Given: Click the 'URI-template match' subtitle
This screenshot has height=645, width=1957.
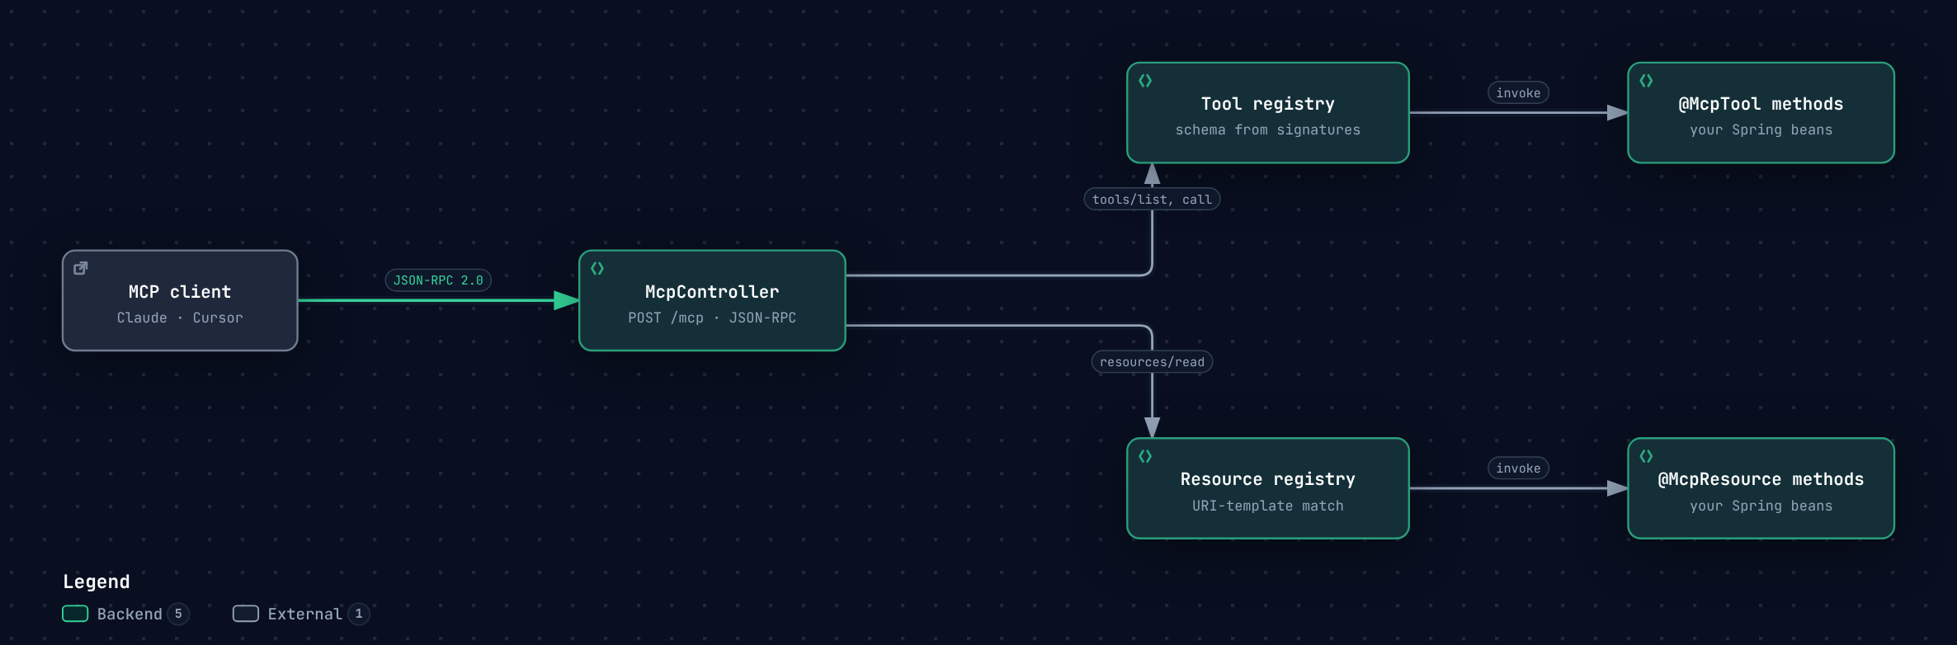Looking at the screenshot, I should [1268, 506].
